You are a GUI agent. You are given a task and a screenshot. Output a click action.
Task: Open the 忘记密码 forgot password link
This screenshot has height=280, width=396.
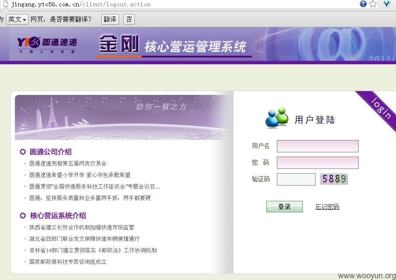pyautogui.click(x=328, y=207)
